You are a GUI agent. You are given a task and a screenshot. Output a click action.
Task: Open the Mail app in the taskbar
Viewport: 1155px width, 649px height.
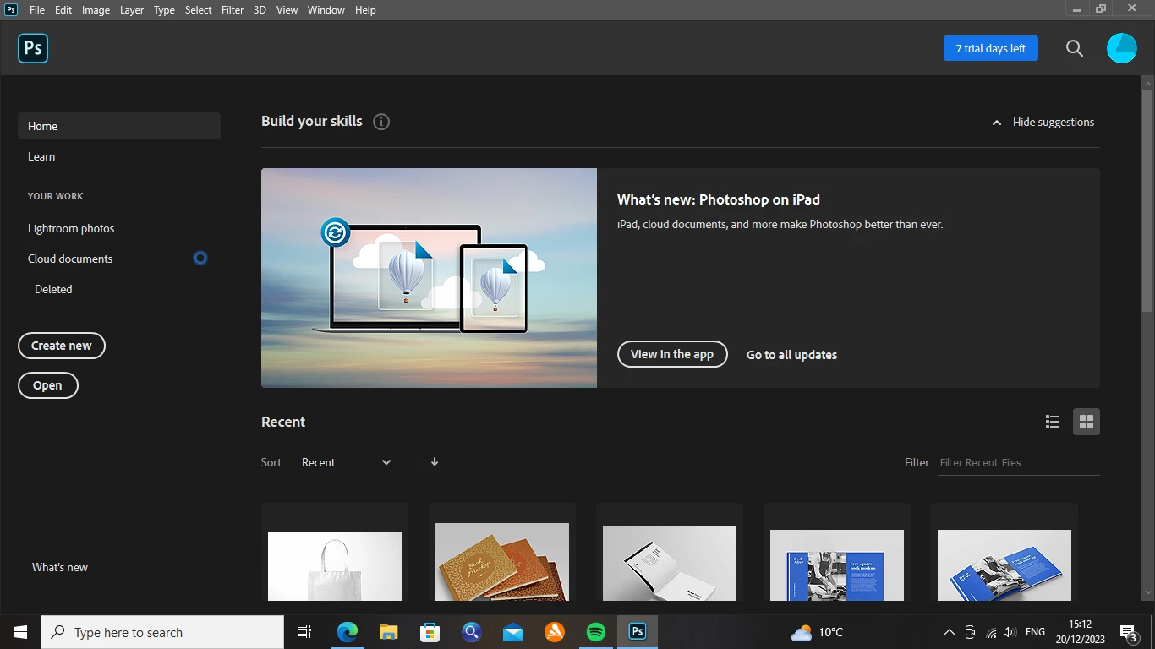pos(513,632)
